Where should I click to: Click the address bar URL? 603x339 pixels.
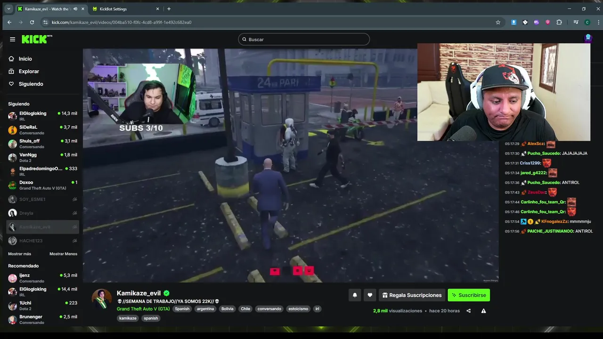click(122, 22)
